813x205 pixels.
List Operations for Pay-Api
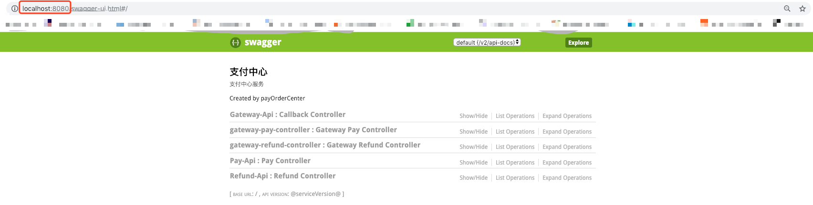pyautogui.click(x=515, y=163)
